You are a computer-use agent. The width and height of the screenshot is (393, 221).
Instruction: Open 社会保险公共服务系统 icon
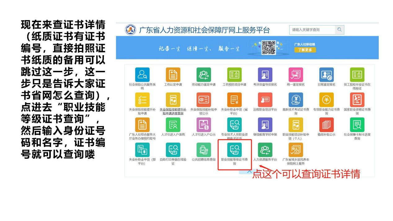pyautogui.click(x=142, y=75)
